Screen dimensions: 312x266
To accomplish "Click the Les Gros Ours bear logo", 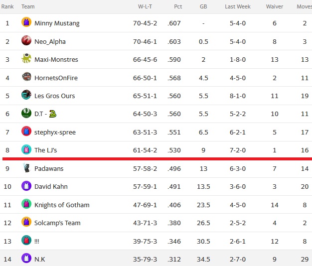I will 26,95.
